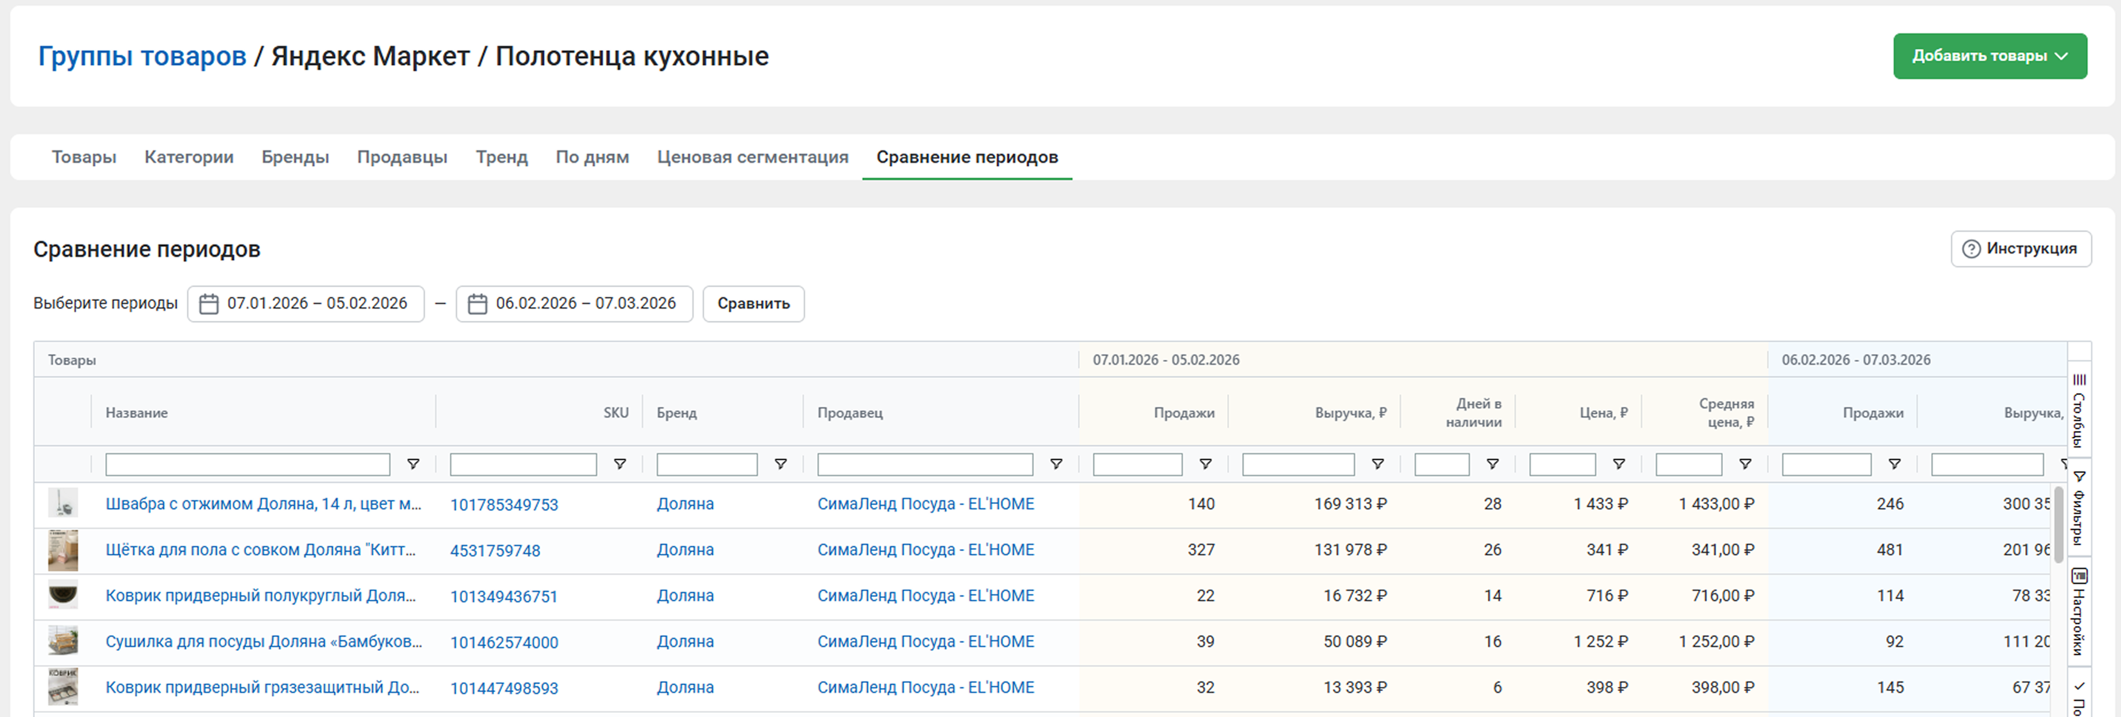
Task: Open calendar for the second period 06.02.2026 – 07.03.2026
Action: click(574, 303)
